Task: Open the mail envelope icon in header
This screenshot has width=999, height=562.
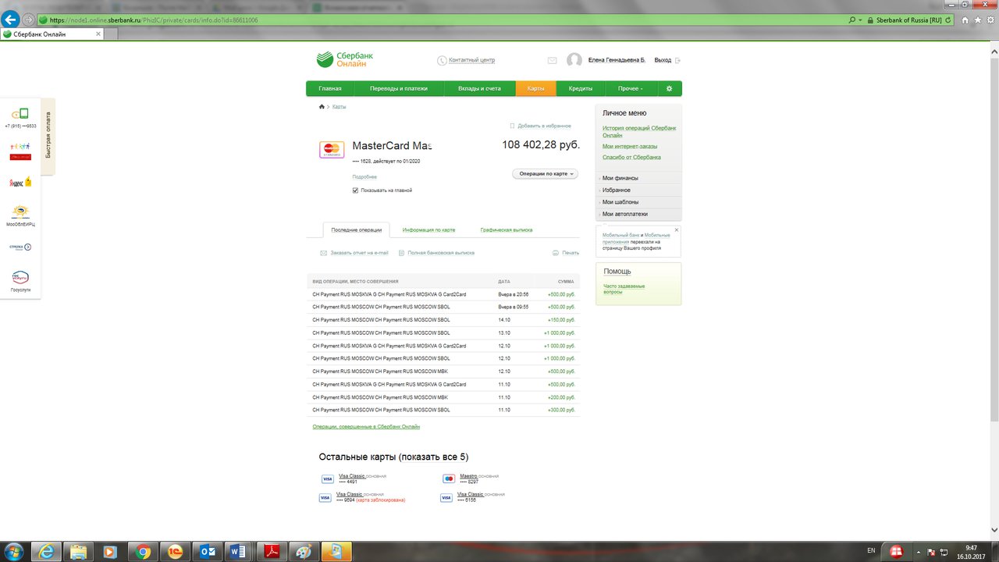Action: [x=553, y=60]
